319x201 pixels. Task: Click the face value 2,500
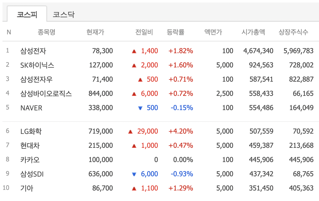point(225,93)
